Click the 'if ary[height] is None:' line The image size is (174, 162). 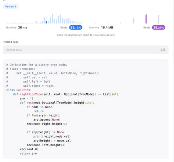coord(46,132)
